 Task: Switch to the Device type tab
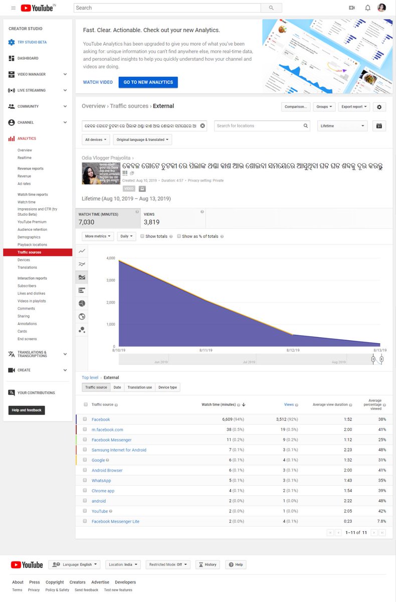pos(167,387)
